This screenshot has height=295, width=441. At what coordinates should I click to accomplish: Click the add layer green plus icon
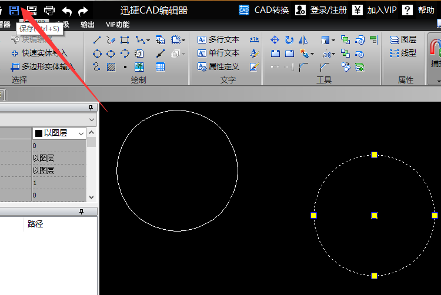pos(360,67)
